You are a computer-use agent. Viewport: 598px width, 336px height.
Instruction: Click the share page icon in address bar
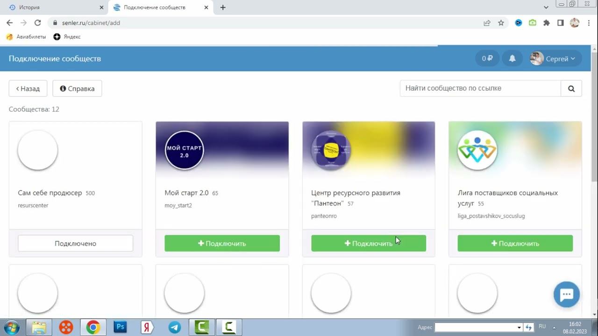point(487,22)
